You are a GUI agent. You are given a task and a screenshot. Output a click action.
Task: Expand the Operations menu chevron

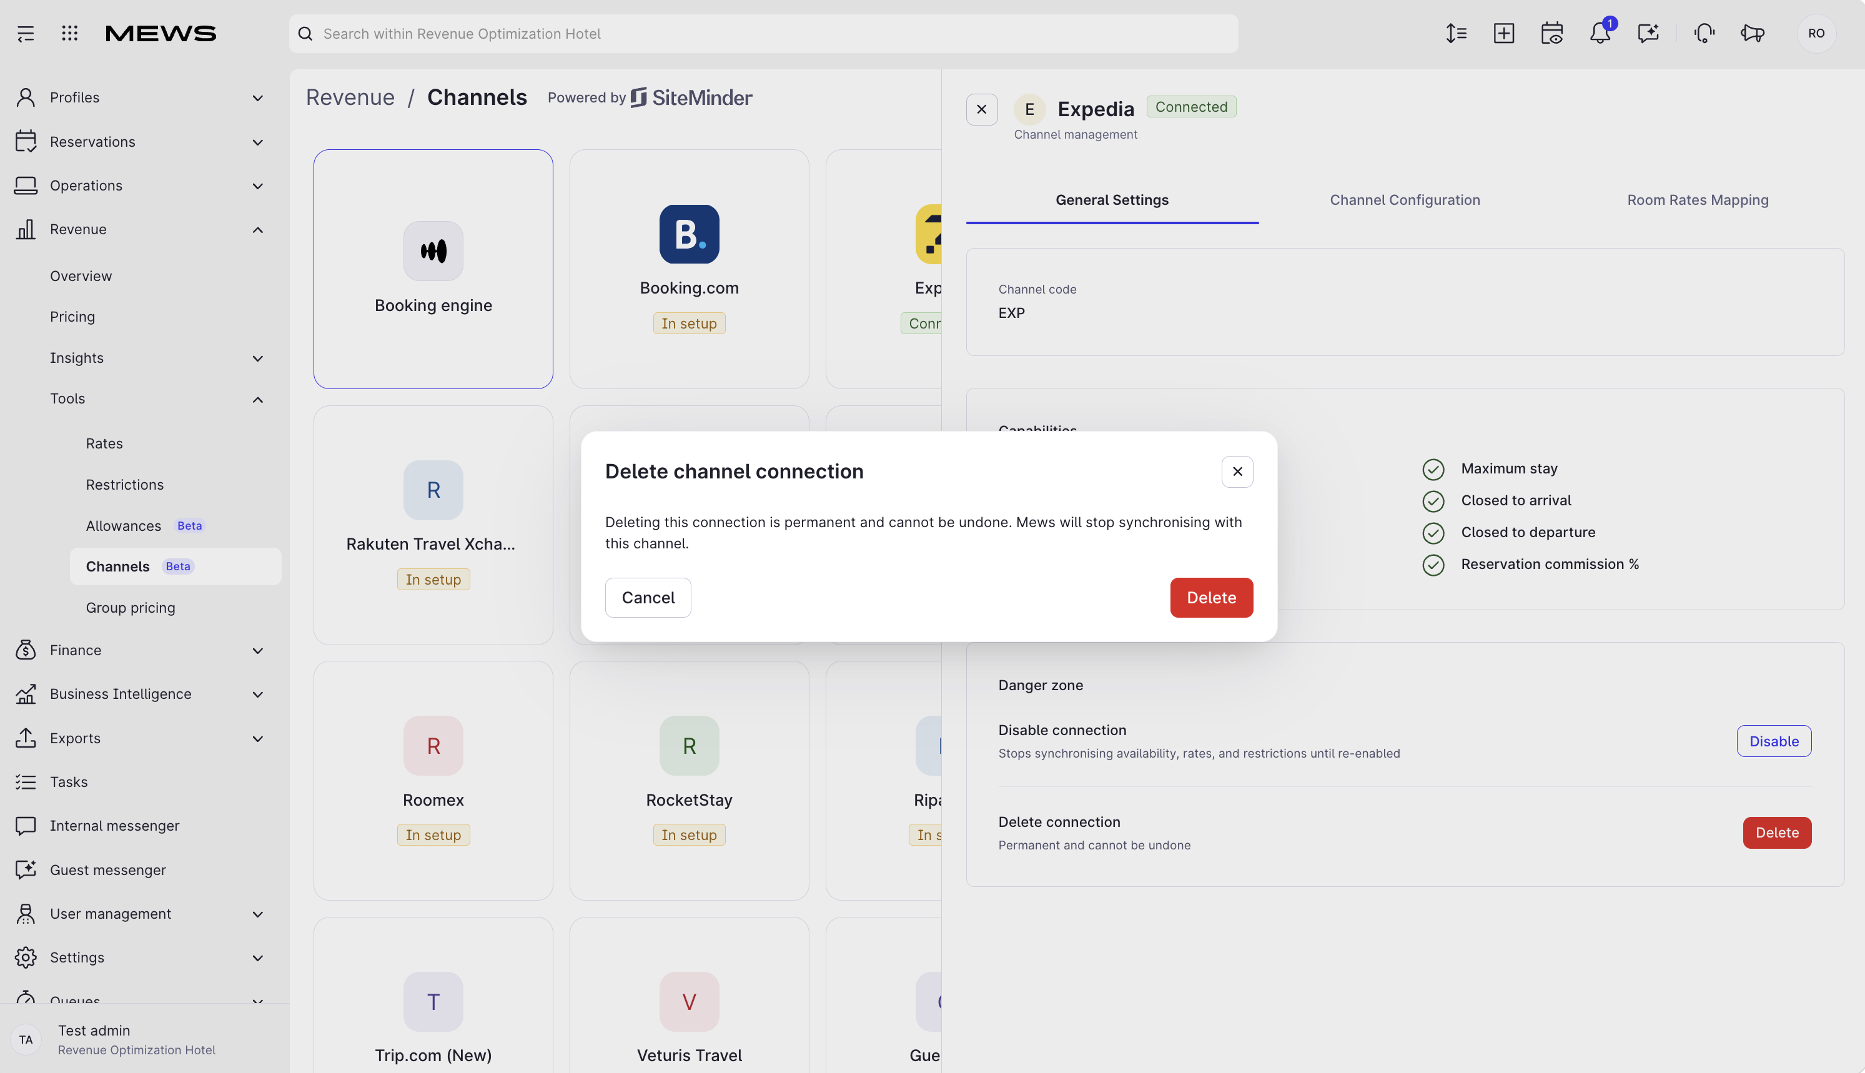click(x=258, y=187)
